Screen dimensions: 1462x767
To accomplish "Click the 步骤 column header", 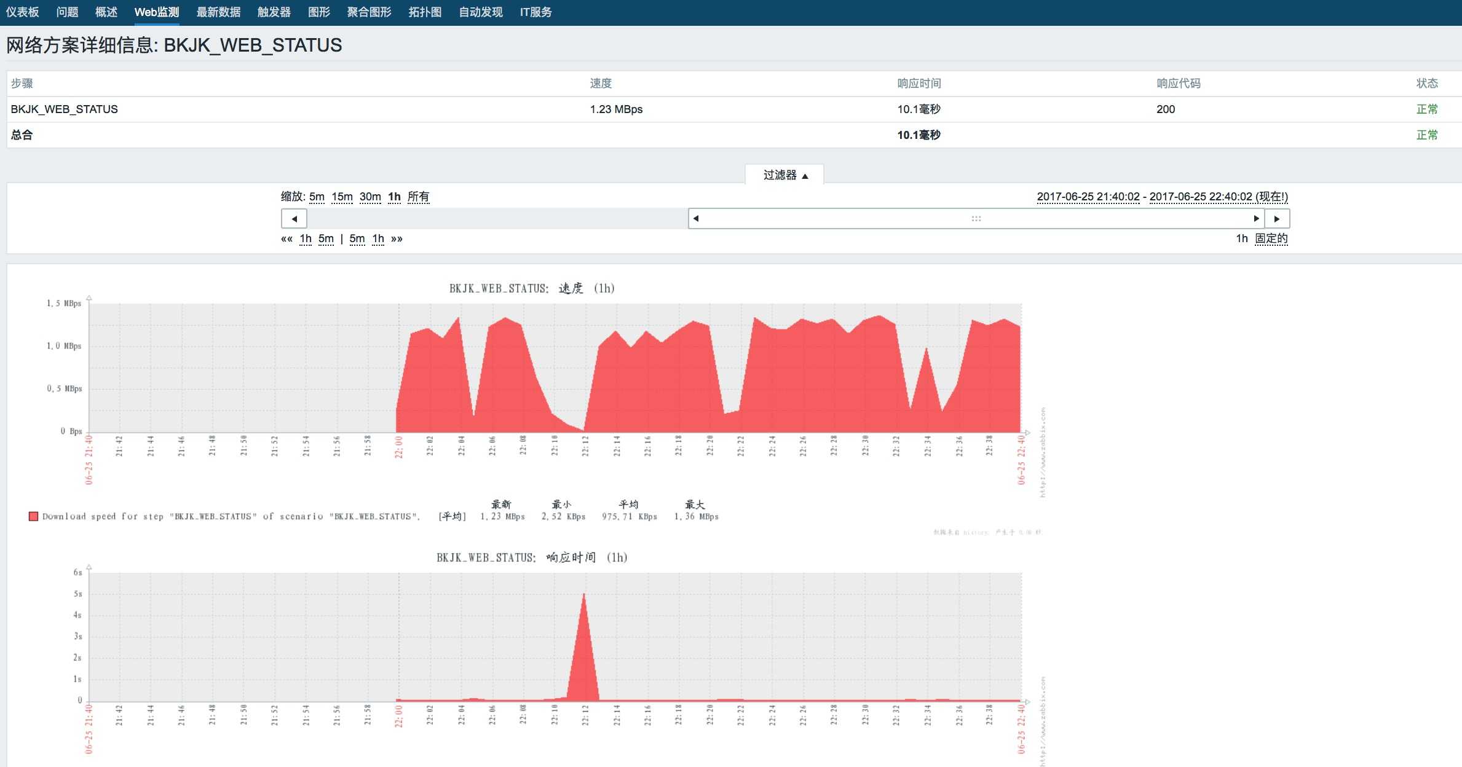I will (22, 84).
